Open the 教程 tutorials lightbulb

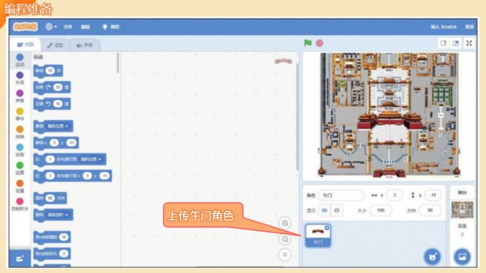[x=111, y=27]
